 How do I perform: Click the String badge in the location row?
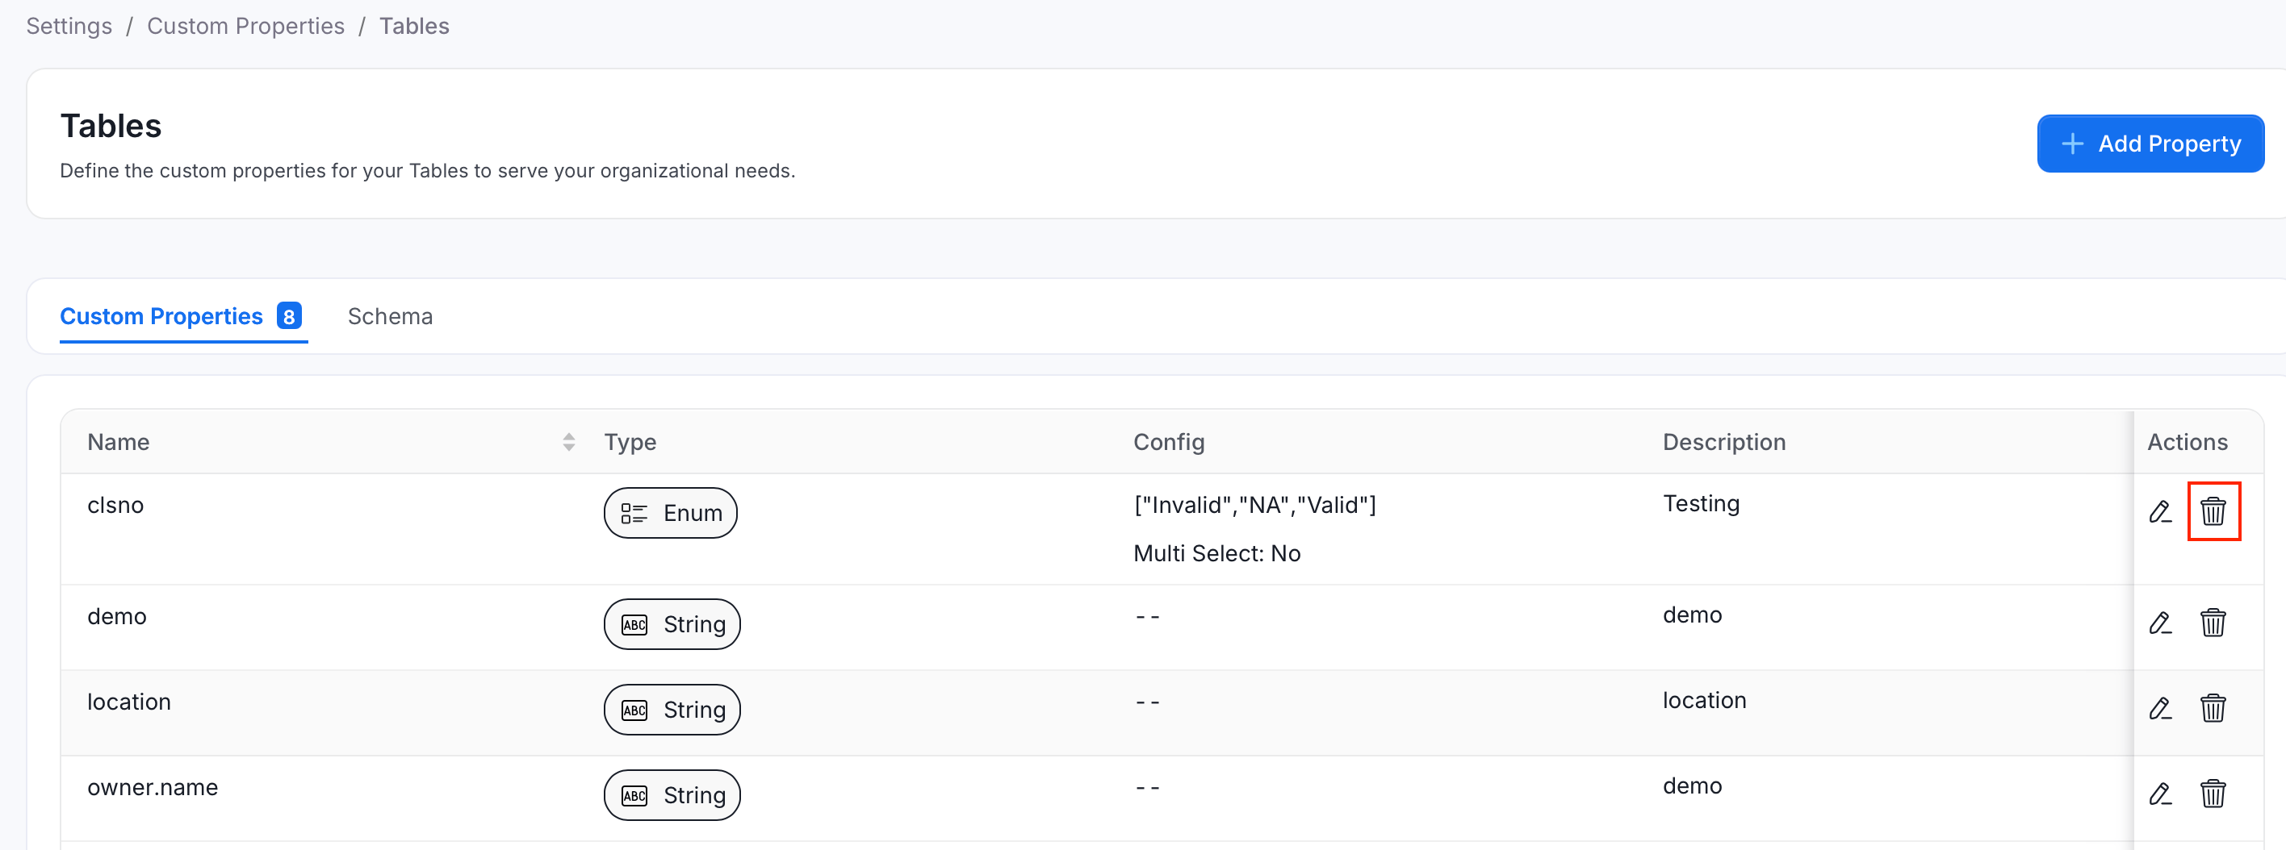point(672,710)
